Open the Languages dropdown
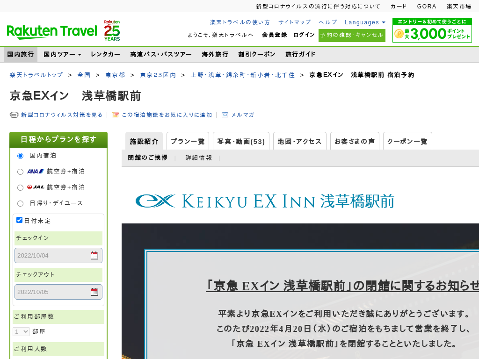The height and width of the screenshot is (359, 479). click(365, 22)
